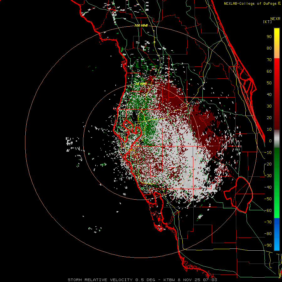Click the positive 30 scale label
282x282 pixels.
pyautogui.click(x=269, y=106)
